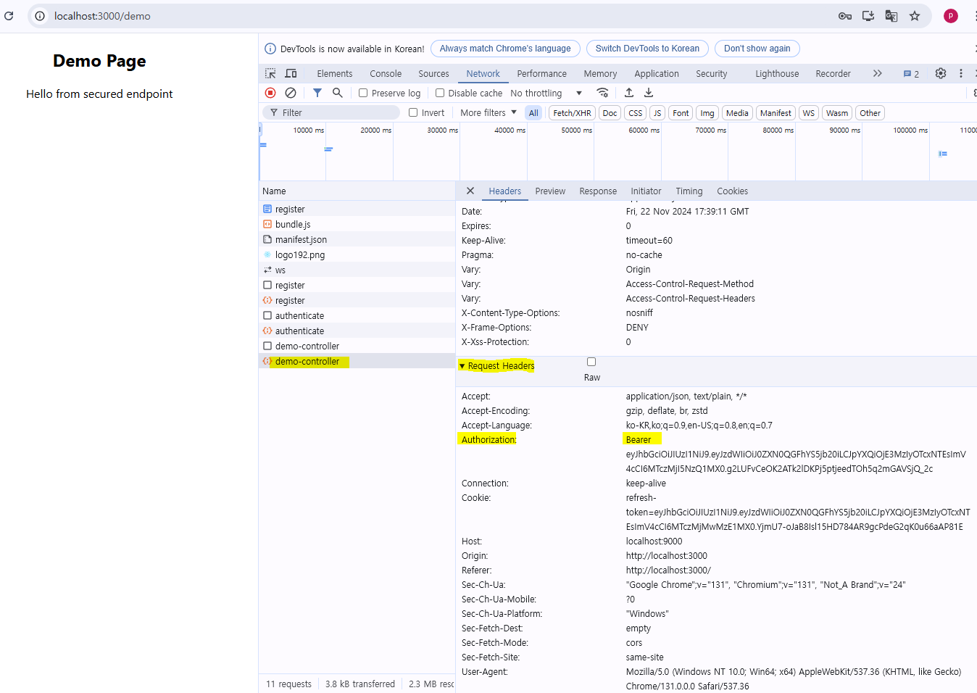
Task: Open the issues counter showing 2
Action: coord(911,74)
